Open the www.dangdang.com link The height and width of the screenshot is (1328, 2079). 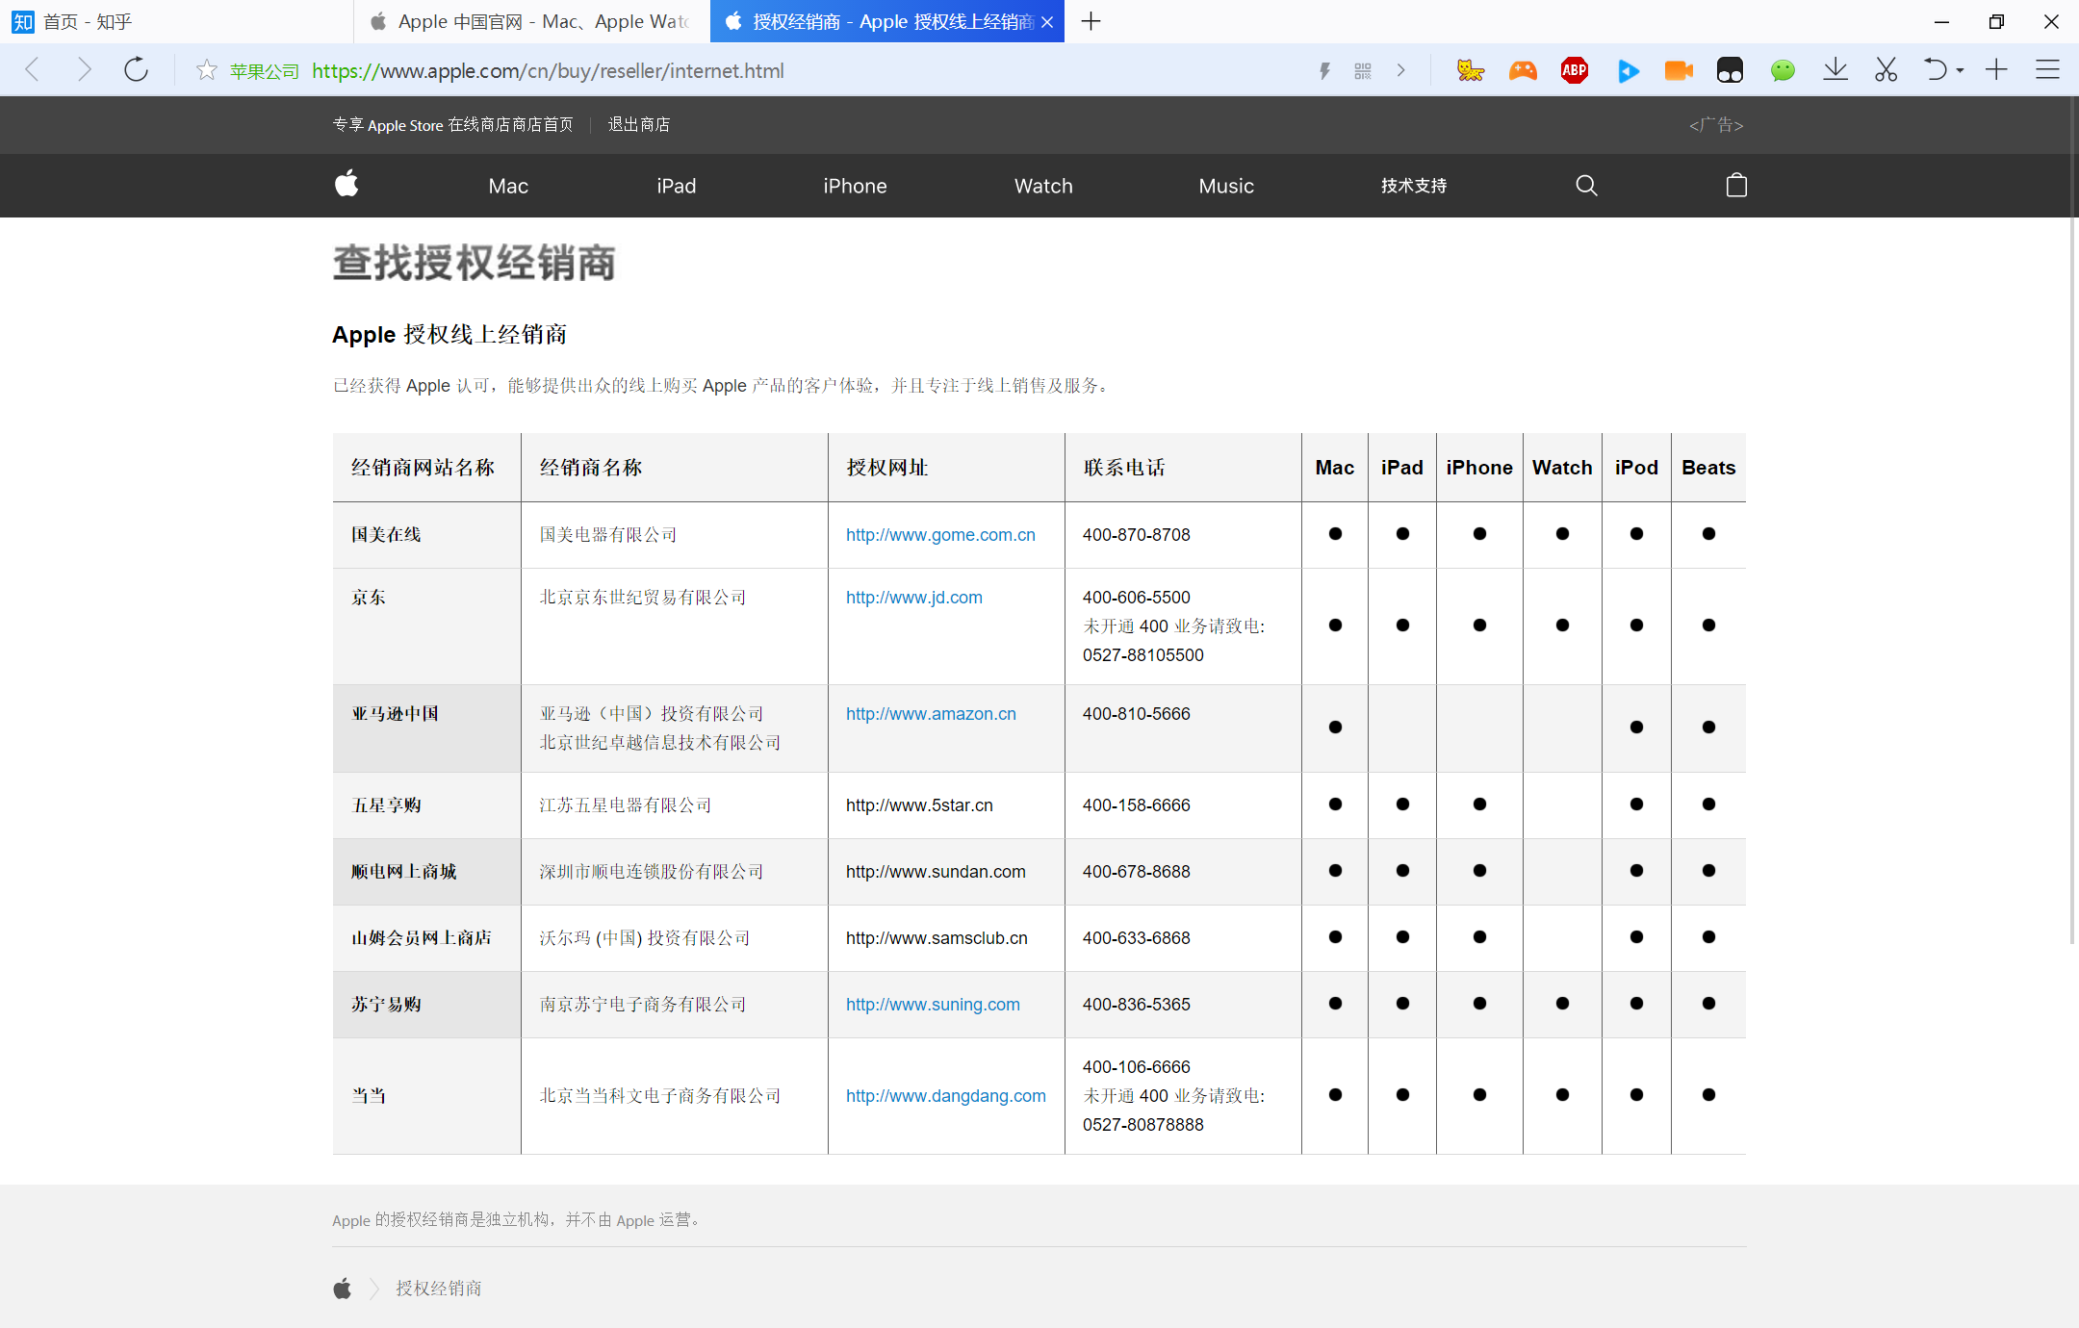point(945,1096)
